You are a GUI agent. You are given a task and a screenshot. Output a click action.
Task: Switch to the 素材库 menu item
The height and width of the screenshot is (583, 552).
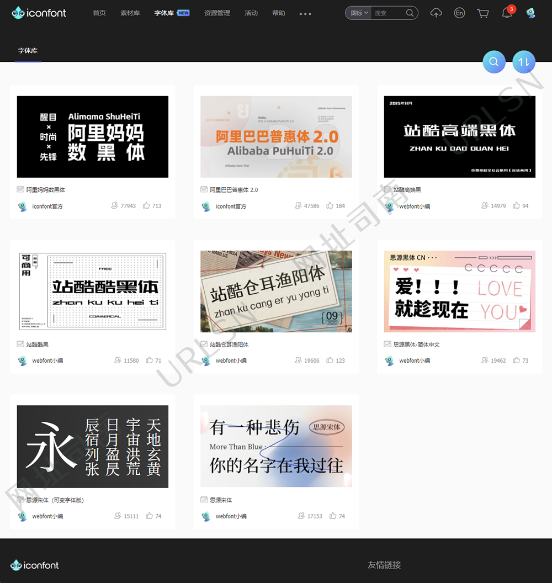click(130, 13)
